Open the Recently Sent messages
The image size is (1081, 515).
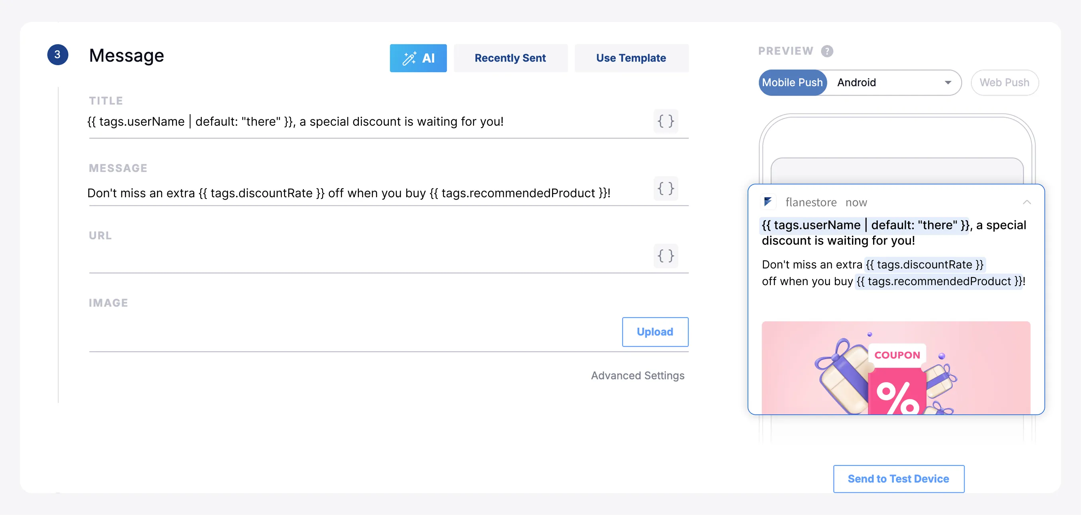(x=510, y=58)
